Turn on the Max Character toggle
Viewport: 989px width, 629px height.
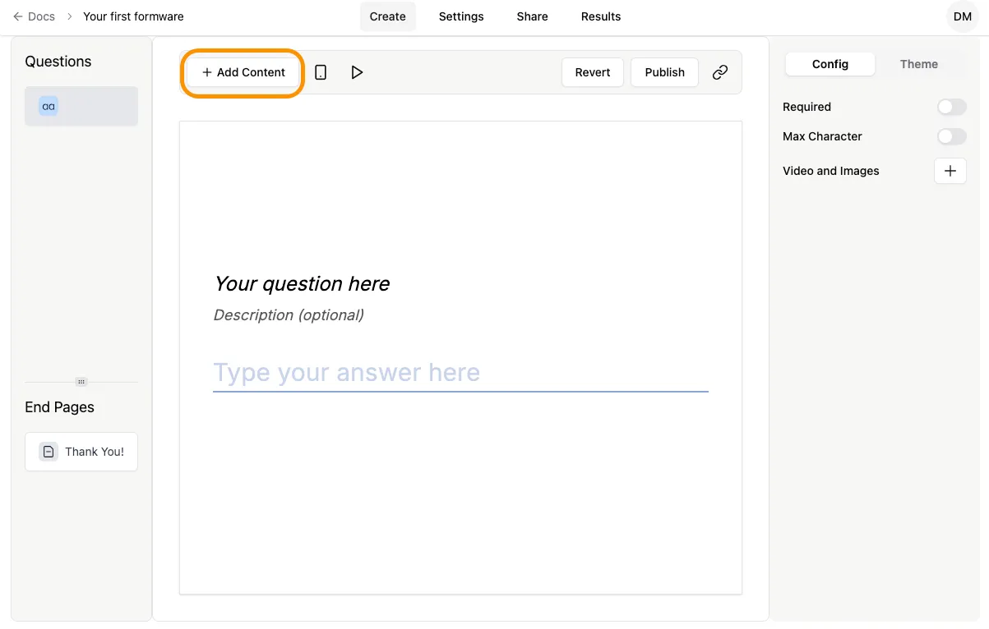(950, 136)
